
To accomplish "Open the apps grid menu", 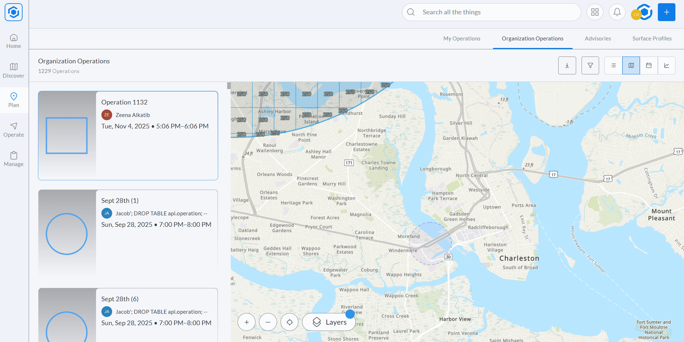I will (x=595, y=12).
